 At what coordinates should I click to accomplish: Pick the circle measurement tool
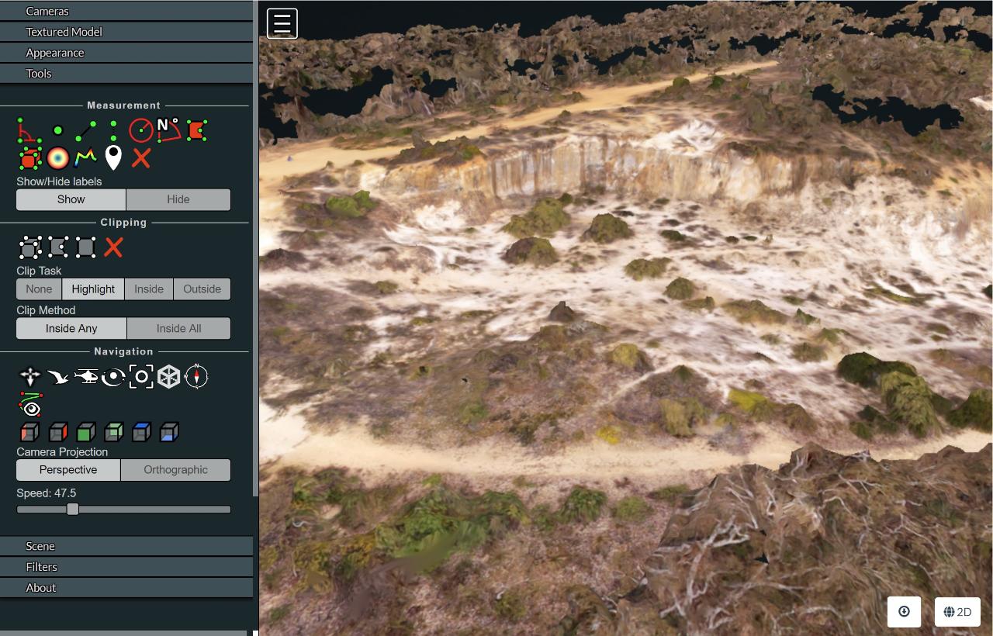click(x=142, y=130)
